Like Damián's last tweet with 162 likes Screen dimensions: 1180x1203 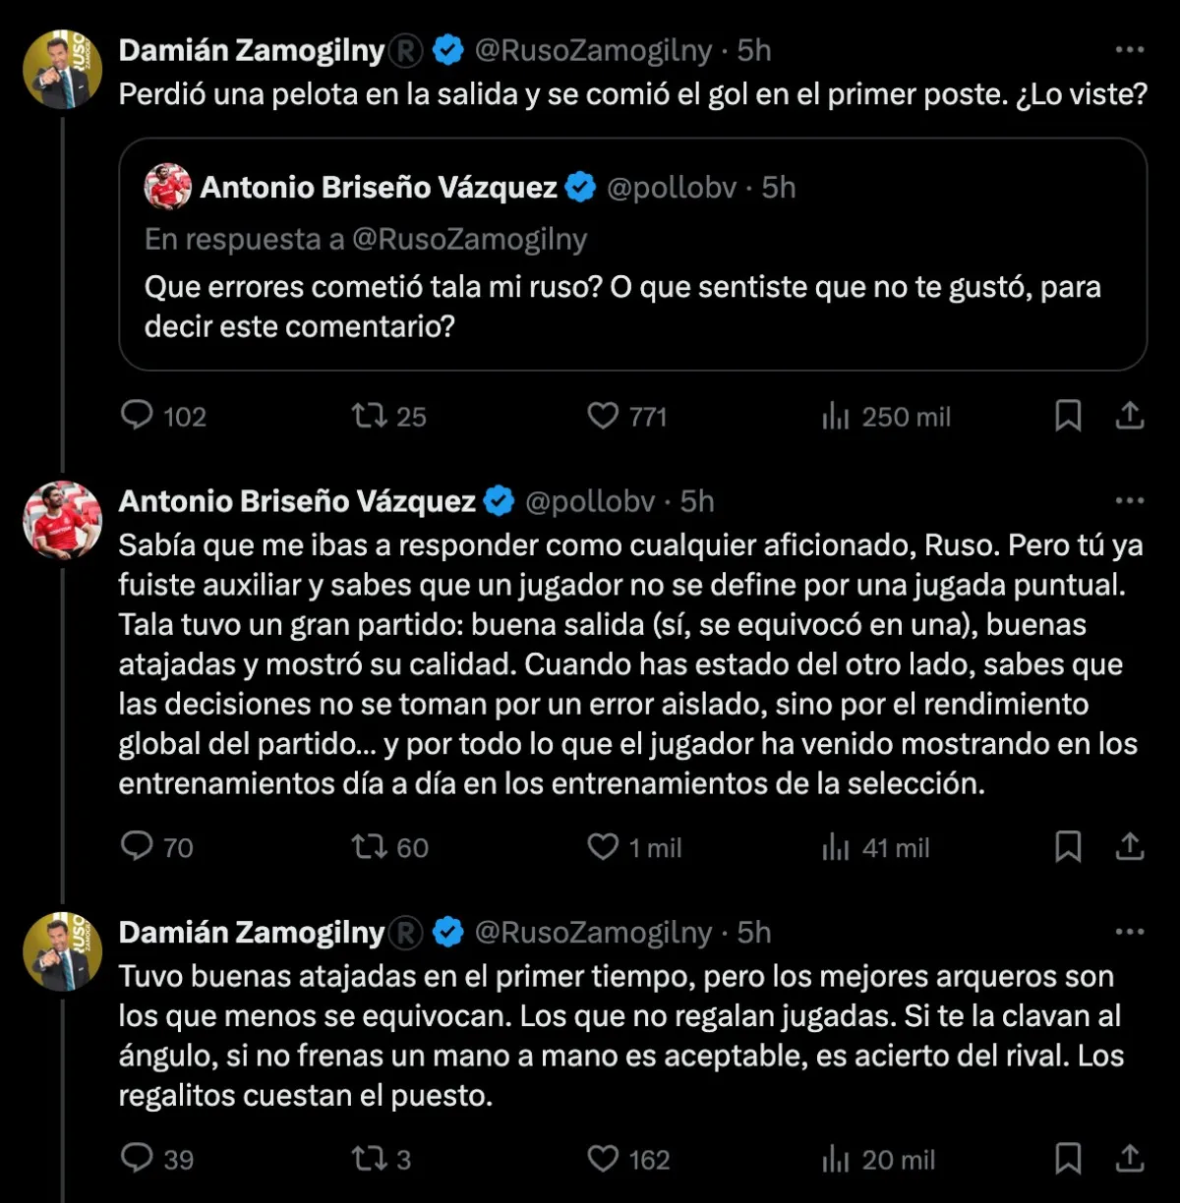604,1160
